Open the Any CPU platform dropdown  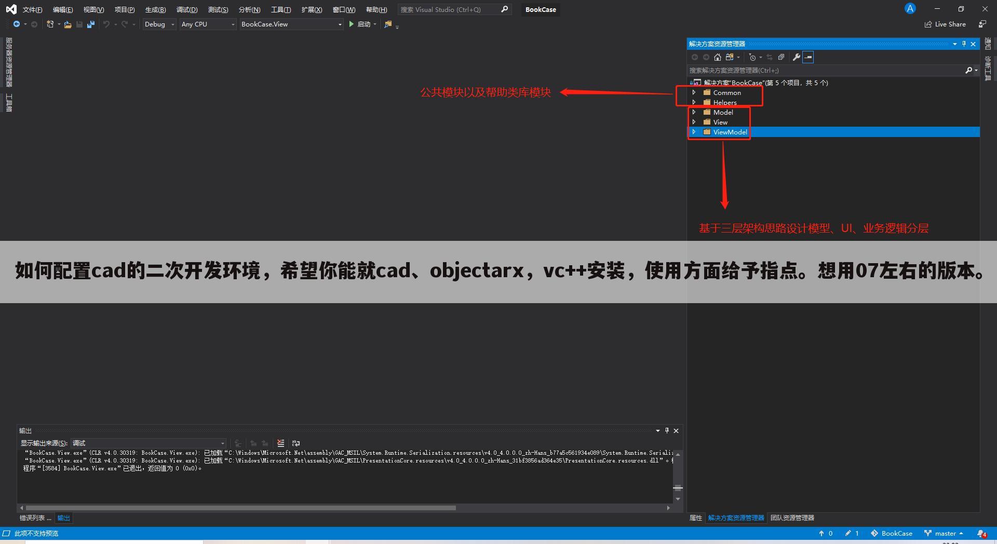coord(208,24)
